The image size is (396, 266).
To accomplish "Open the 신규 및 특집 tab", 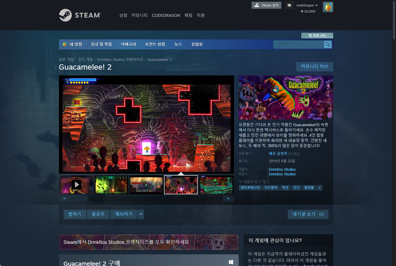I will pos(101,44).
